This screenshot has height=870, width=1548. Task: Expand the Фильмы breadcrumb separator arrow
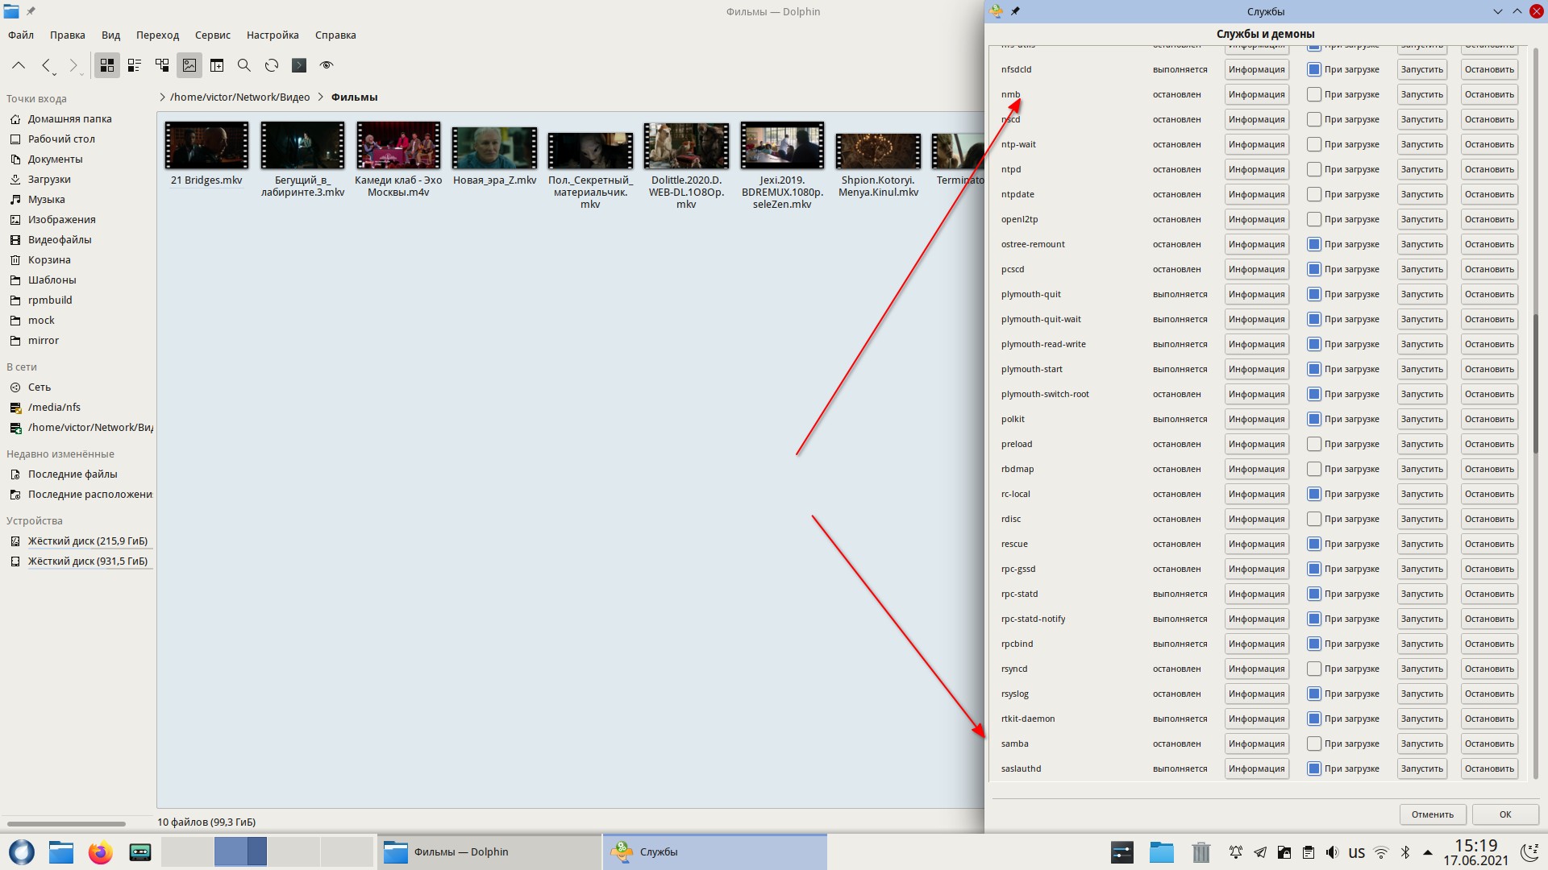pos(320,97)
